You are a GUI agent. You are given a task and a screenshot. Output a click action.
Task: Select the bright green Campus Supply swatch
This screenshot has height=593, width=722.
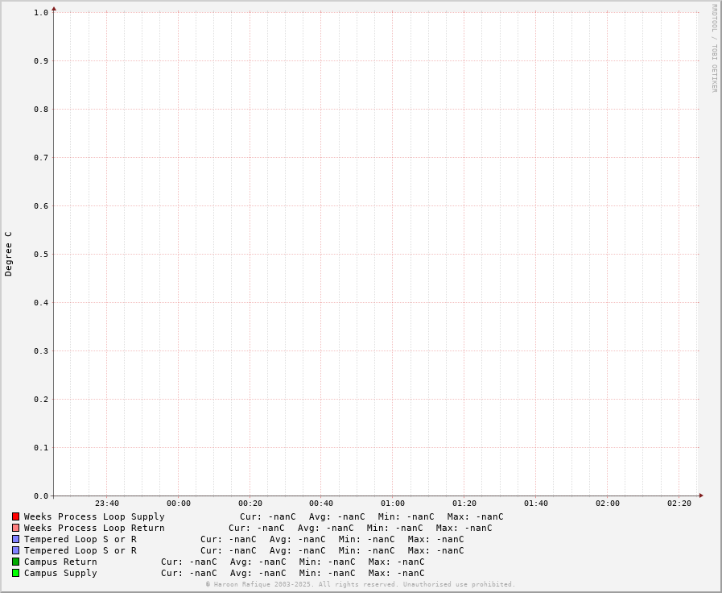tap(15, 573)
